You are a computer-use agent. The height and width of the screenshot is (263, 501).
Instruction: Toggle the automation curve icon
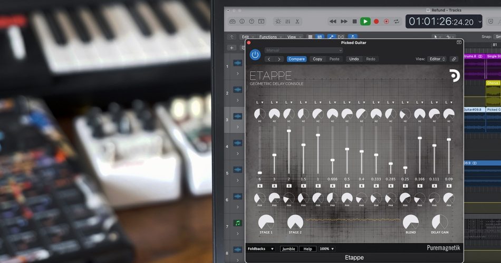(x=332, y=37)
